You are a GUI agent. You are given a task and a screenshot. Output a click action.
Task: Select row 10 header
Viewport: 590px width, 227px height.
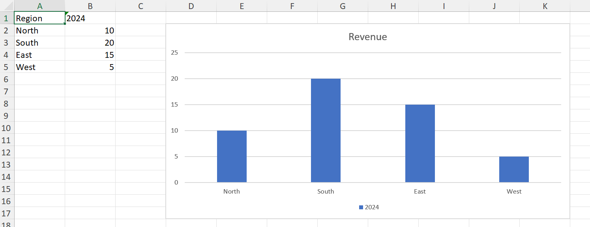pyautogui.click(x=7, y=128)
